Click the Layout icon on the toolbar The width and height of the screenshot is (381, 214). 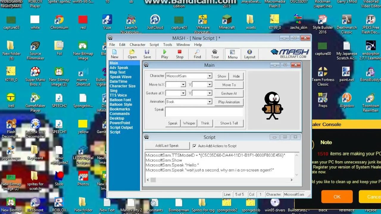point(250,54)
